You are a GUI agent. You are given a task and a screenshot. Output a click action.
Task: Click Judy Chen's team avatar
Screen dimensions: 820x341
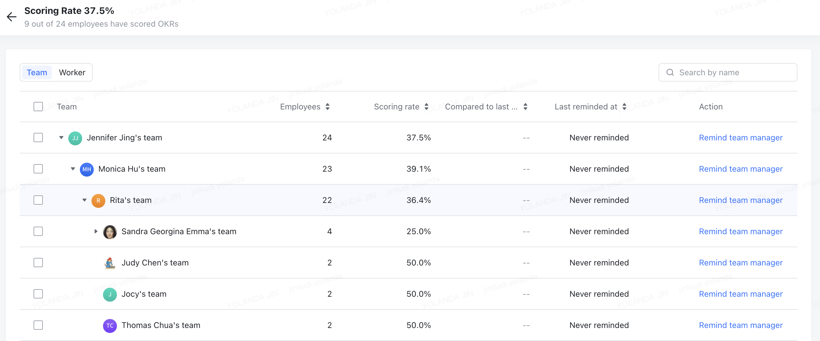pos(110,262)
